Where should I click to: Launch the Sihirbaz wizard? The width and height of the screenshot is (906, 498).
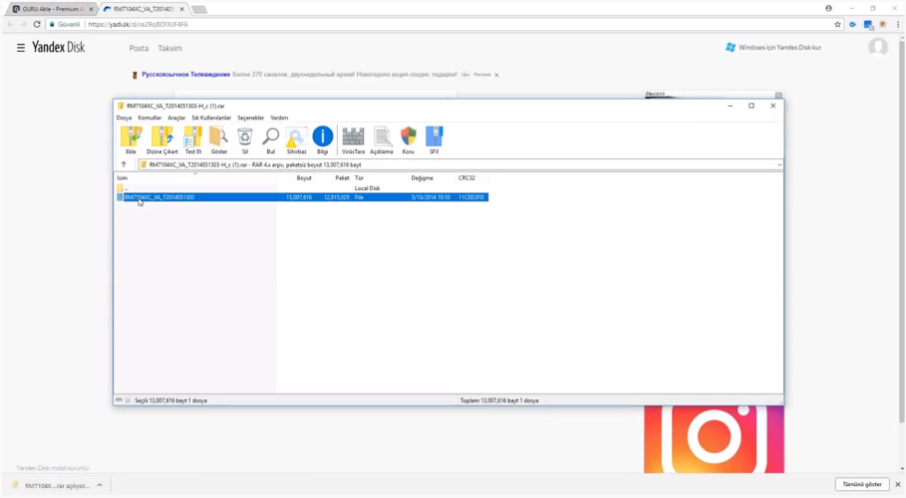click(x=296, y=140)
